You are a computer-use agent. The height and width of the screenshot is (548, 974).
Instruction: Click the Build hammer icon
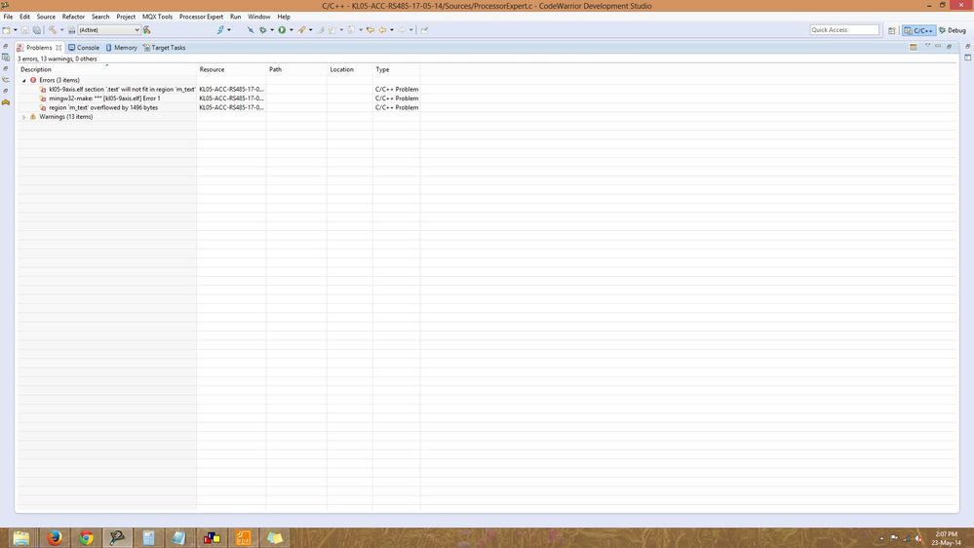[53, 30]
